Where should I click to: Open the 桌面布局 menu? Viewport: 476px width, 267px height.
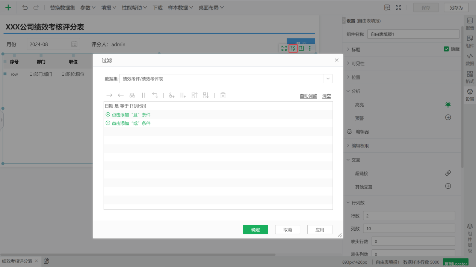tap(211, 7)
